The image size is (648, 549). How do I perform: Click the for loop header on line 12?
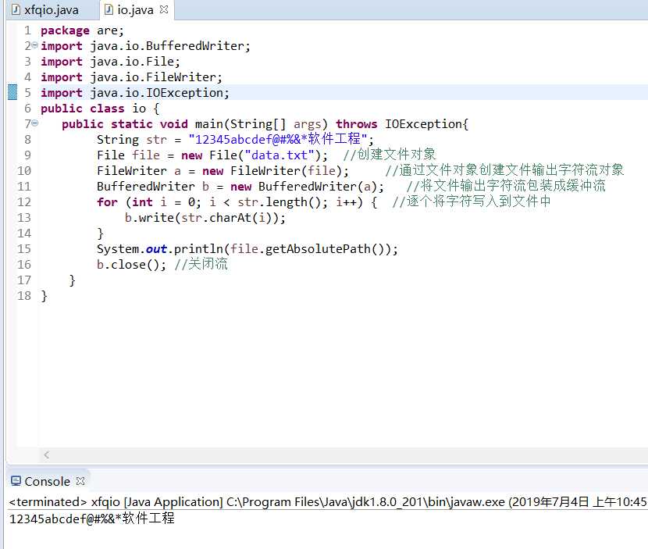[x=237, y=202]
